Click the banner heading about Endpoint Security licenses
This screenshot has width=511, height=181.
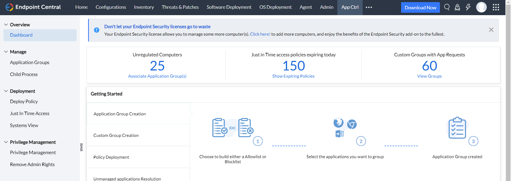pos(157,26)
